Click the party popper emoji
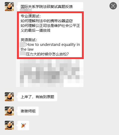119x135 pixels. click(x=23, y=125)
